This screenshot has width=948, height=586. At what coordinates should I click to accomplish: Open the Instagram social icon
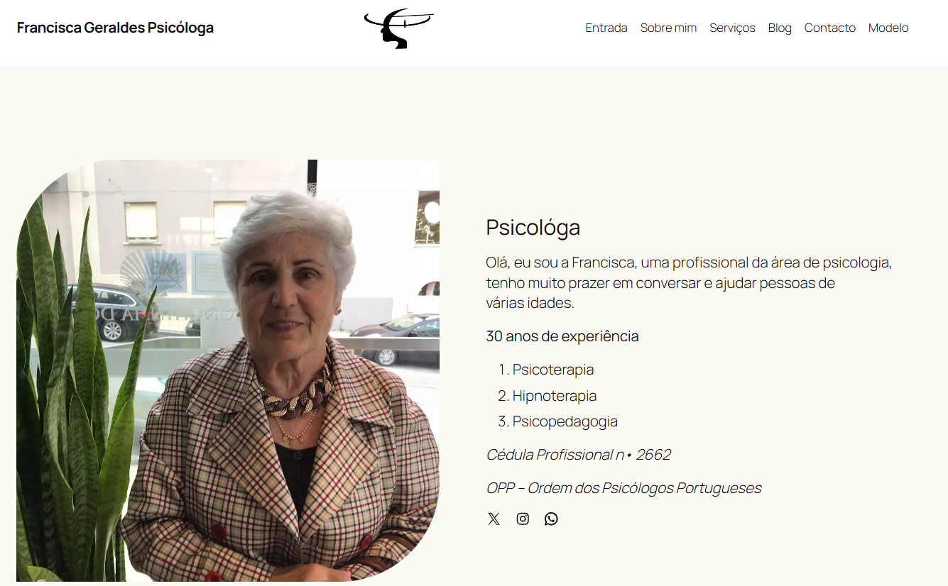click(523, 519)
